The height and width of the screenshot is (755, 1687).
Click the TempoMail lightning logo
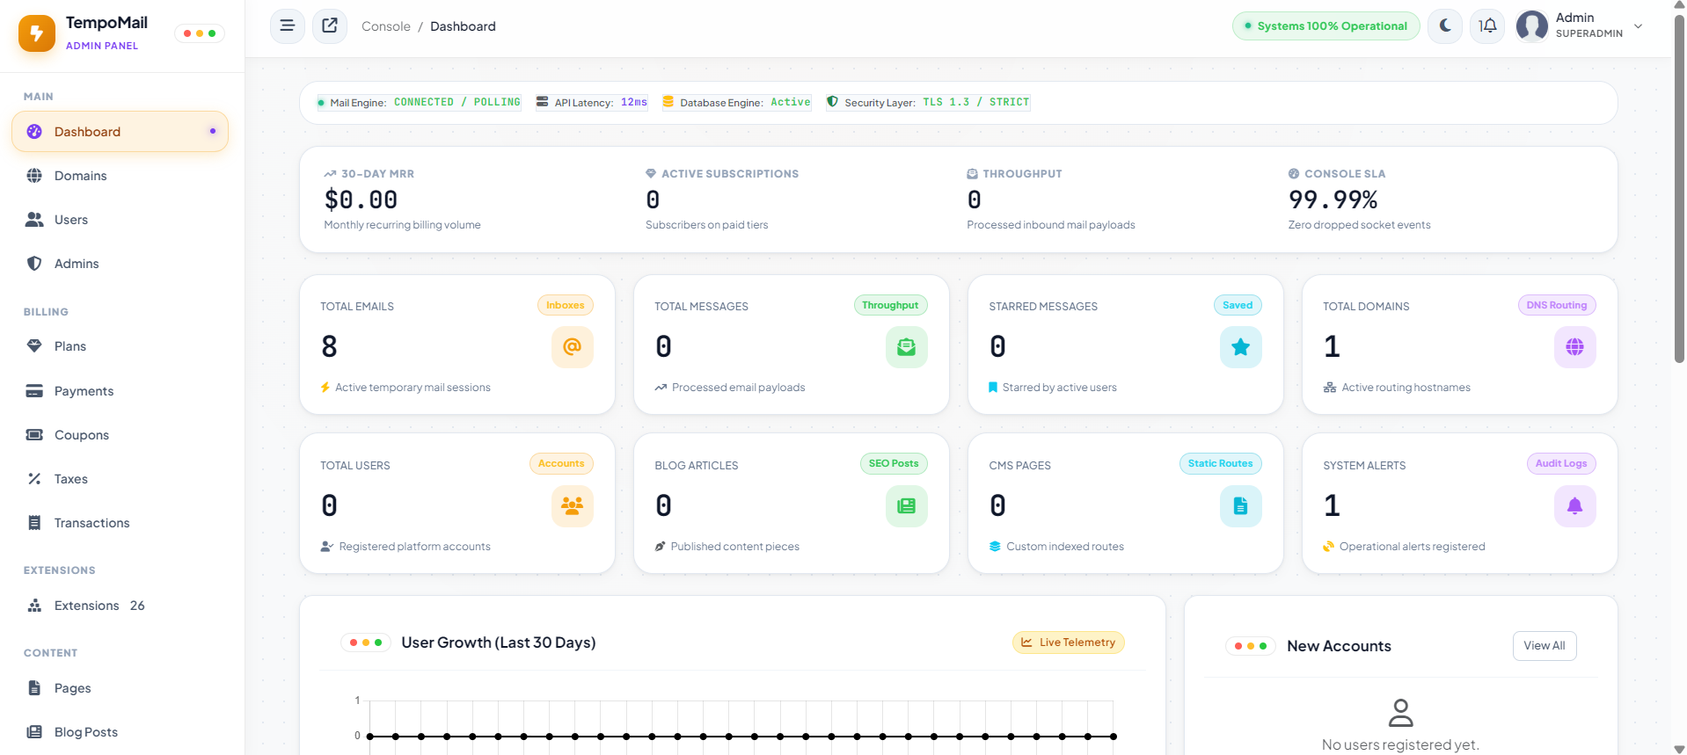coord(37,33)
